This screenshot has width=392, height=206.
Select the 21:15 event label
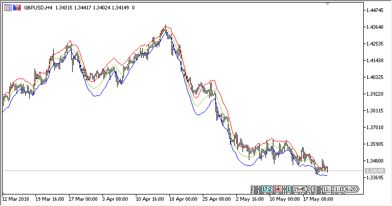tap(338, 189)
